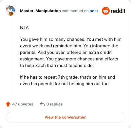Click the line "even his parents for not helping"
The width and height of the screenshot is (131, 128).
point(64,84)
